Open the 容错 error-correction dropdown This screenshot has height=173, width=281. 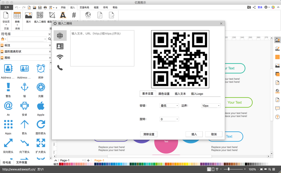[x=169, y=105]
